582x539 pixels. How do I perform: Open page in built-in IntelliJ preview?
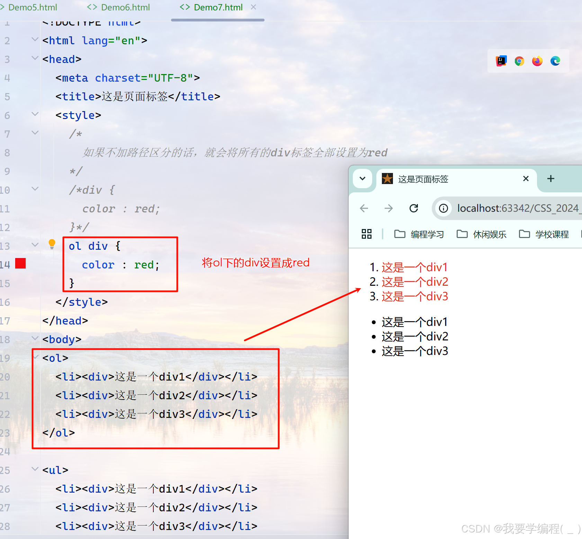click(501, 61)
